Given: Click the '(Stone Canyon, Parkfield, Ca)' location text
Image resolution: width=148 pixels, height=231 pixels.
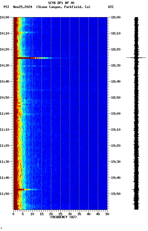Looking at the screenshot, I should (x=63, y=7).
